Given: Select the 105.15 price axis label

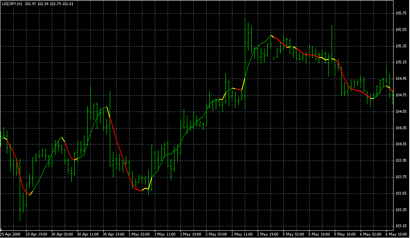Looking at the screenshot, I should pyautogui.click(x=401, y=62).
